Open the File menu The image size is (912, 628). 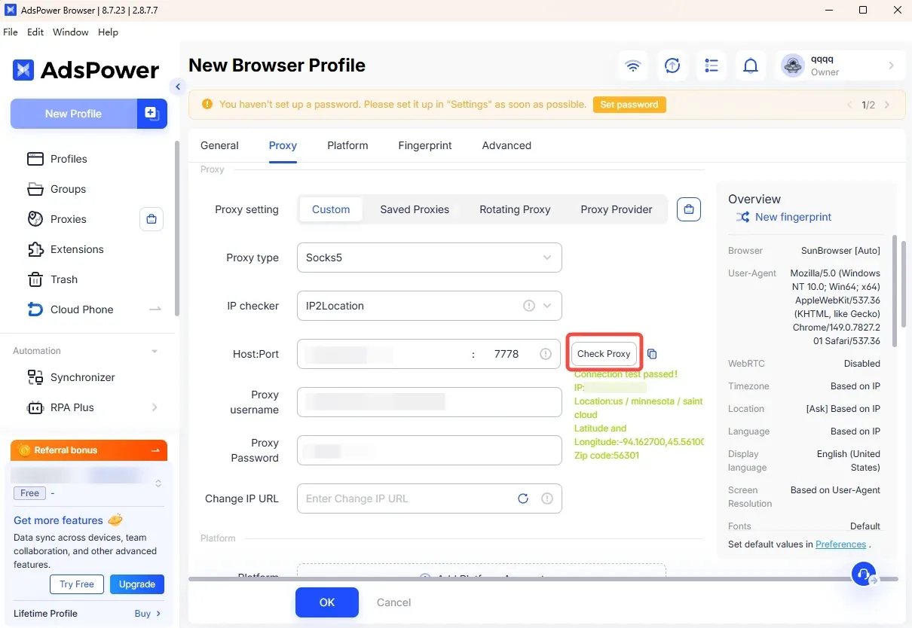(x=11, y=32)
